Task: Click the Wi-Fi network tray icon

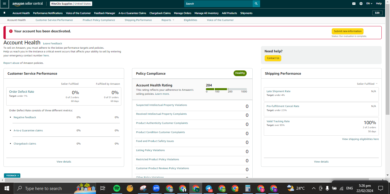Action: point(341,188)
